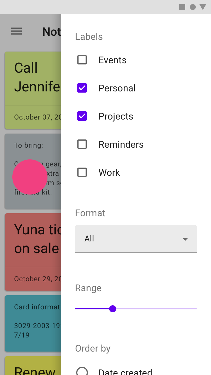
Task: Open the Call Jennifer note card
Action: (x=33, y=90)
